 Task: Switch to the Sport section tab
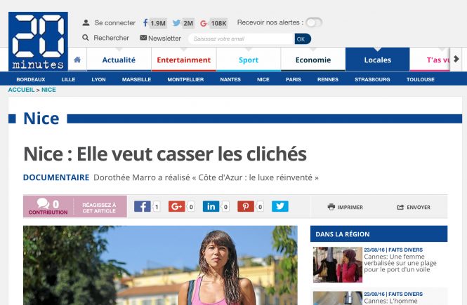tap(249, 60)
